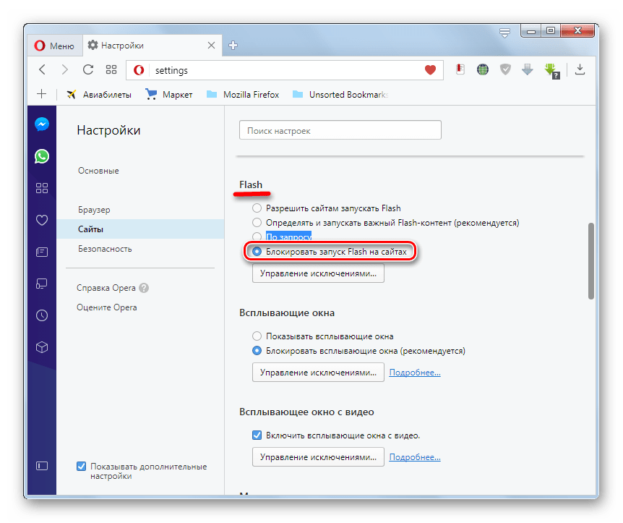Open 'Подробнее' link under pop-ups section
623x523 pixels.
click(415, 373)
